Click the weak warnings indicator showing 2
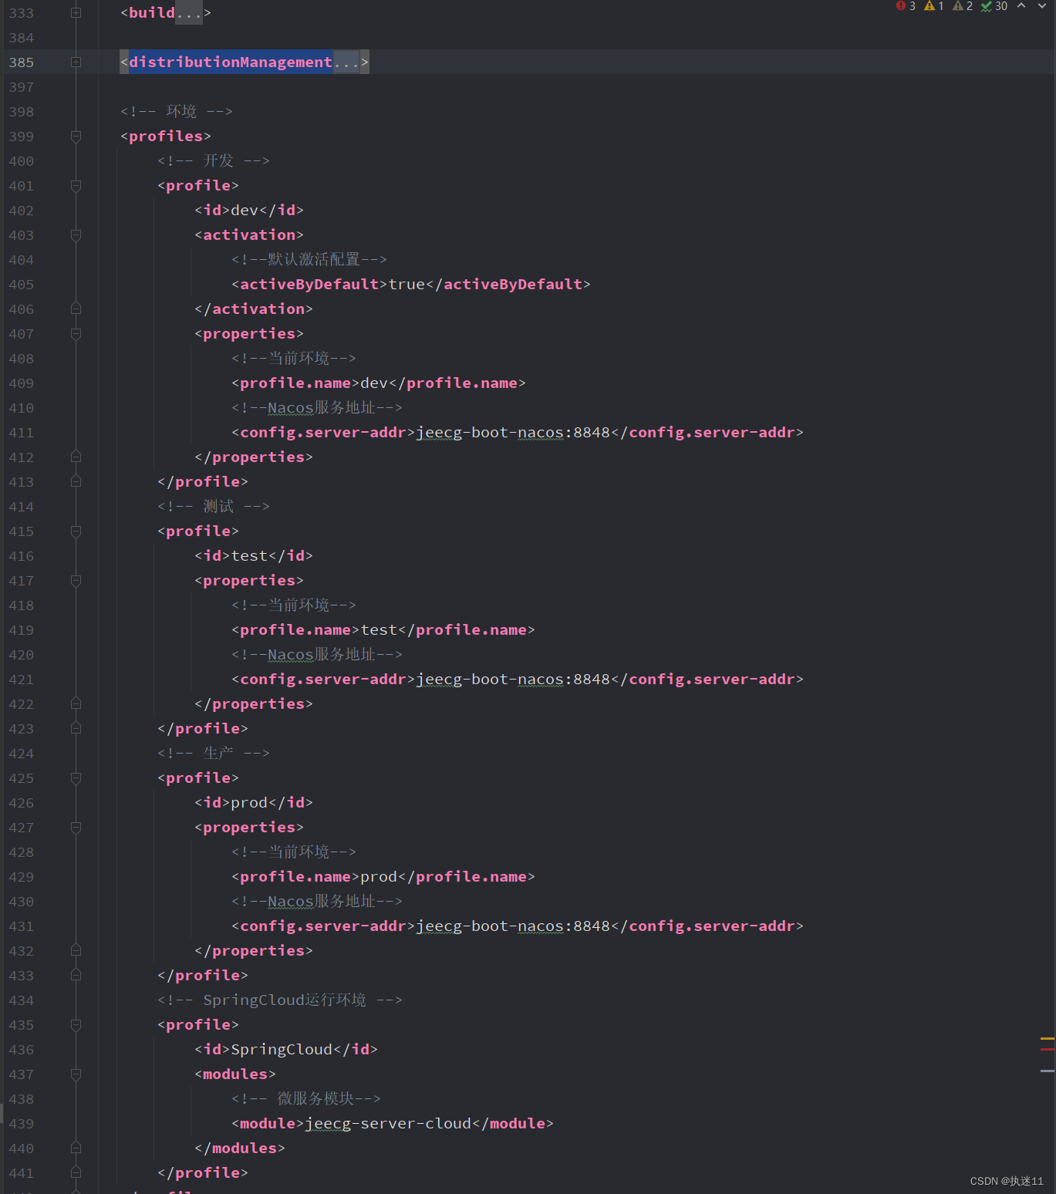1056x1194 pixels. 963,6
